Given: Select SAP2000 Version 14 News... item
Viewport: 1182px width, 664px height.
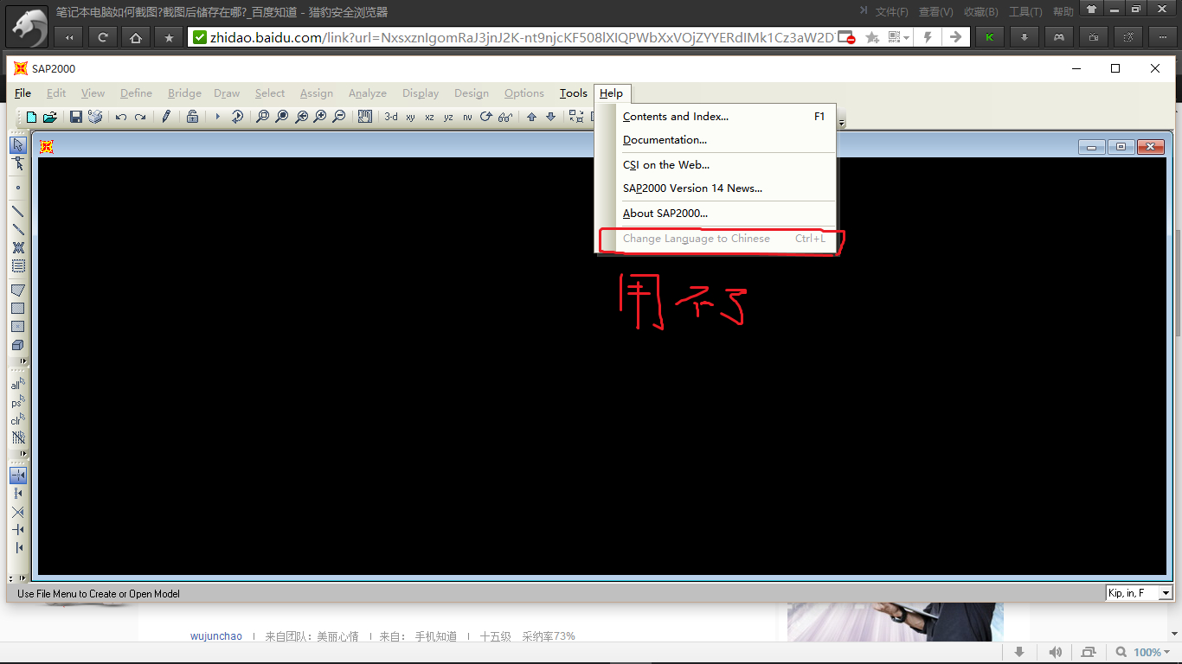Looking at the screenshot, I should (716, 188).
